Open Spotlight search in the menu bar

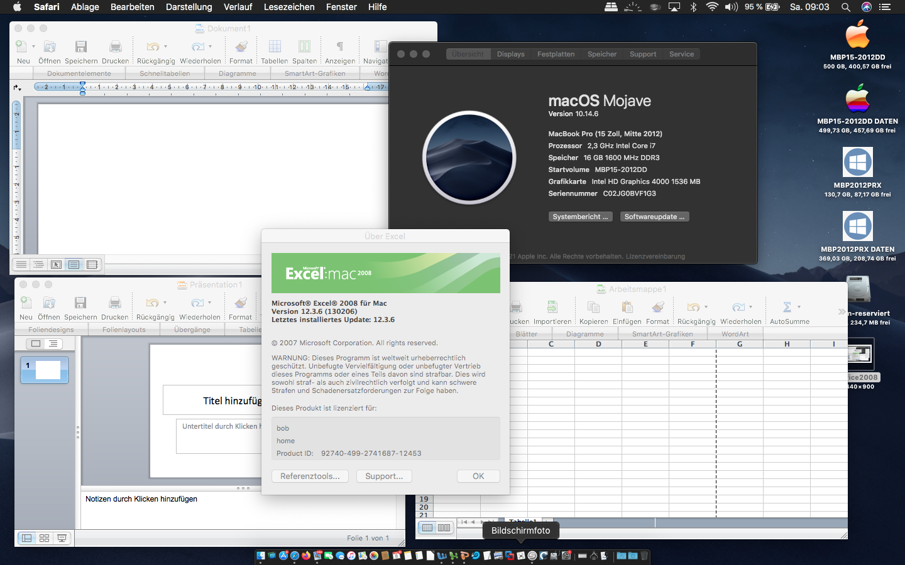tap(846, 7)
